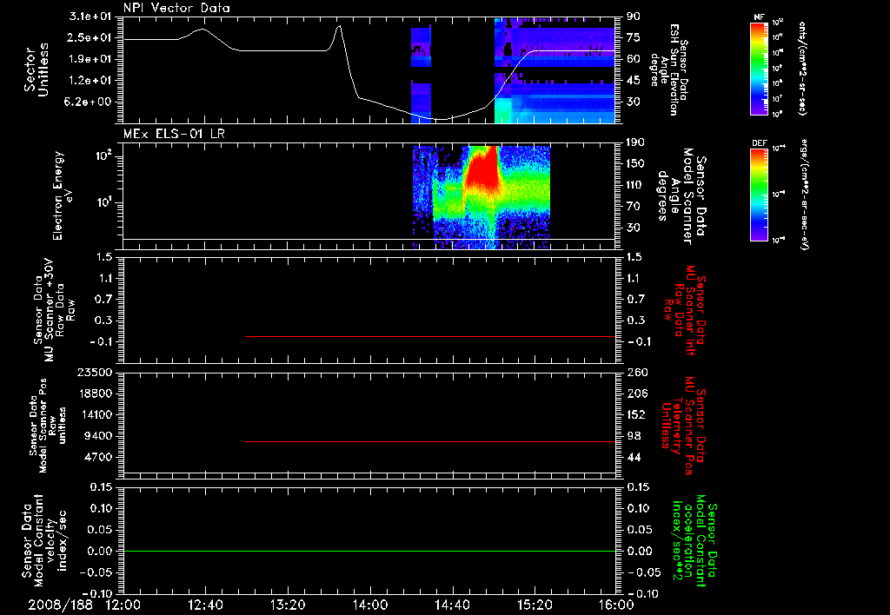This screenshot has width=890, height=615.
Task: Click the 1.2e+01 Sector axis tick label
Action: tap(90, 81)
